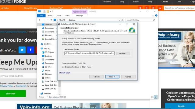Switch Explorer to large icons view

(155, 97)
